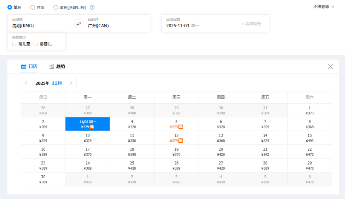The height and width of the screenshot is (199, 345).
Task: Select 单程 one-way trip option
Action: tap(14, 8)
